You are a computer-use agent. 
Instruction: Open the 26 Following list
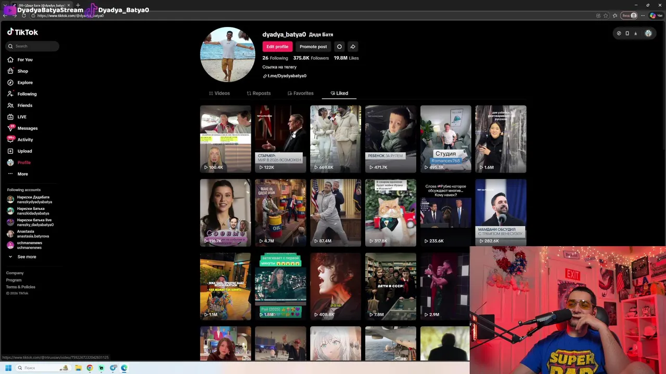click(x=275, y=58)
